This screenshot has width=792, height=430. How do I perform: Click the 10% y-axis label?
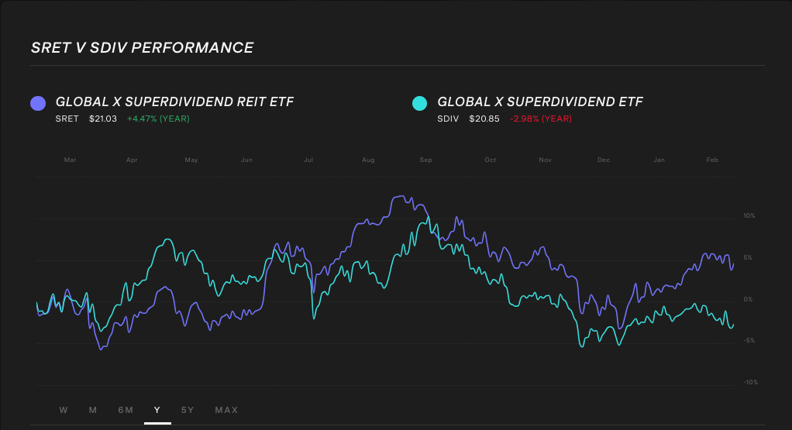tap(749, 216)
